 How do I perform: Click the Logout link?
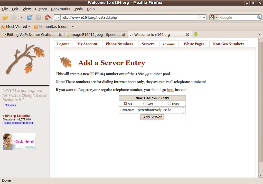coord(63,44)
